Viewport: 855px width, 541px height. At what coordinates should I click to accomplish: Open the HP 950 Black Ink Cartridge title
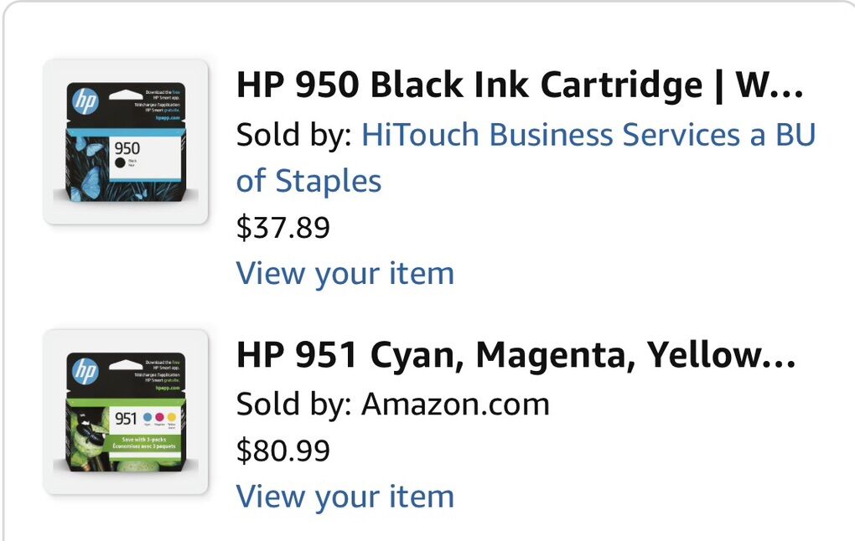click(x=519, y=85)
